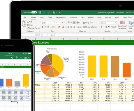Image resolution: width=134 pixels, height=111 pixels.
Task: Switch to the Formulas tab
Action: pyautogui.click(x=73, y=17)
